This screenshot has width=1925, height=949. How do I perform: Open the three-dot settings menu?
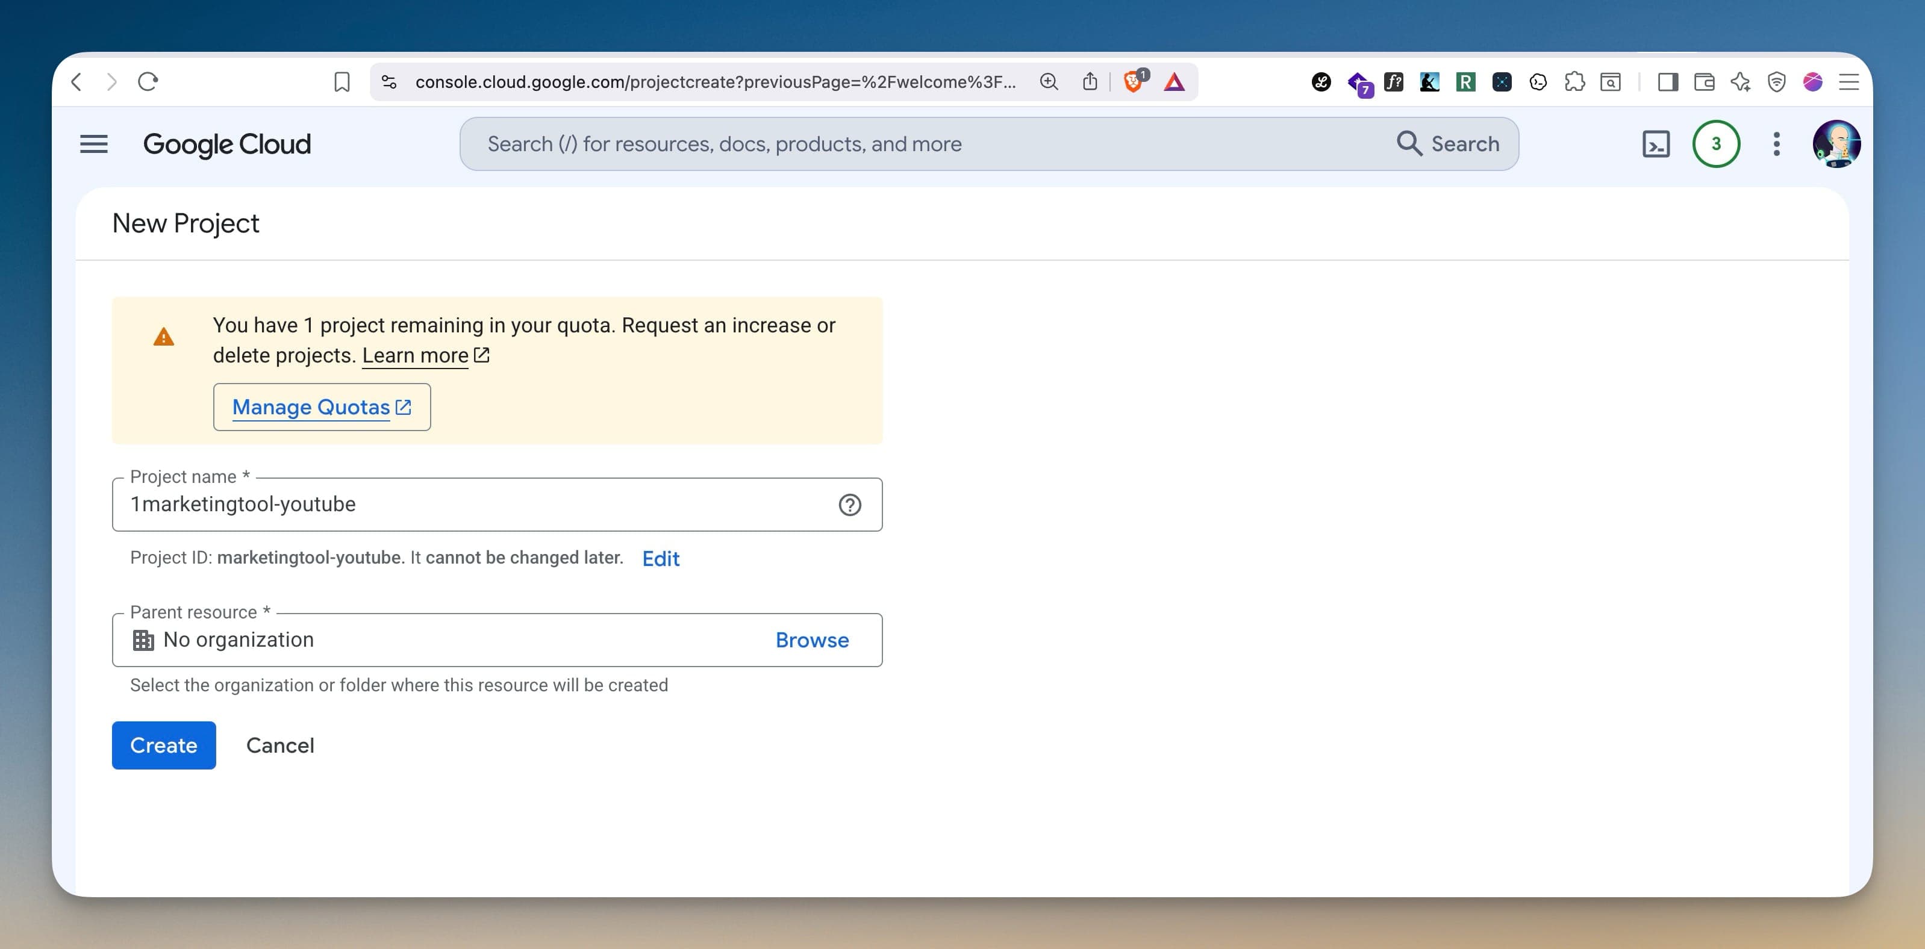coord(1776,143)
